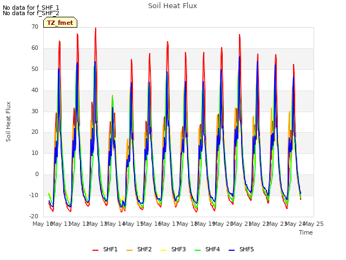The image size is (346, 260).
Task: Click the SHF5 legend label
Action: click(247, 249)
